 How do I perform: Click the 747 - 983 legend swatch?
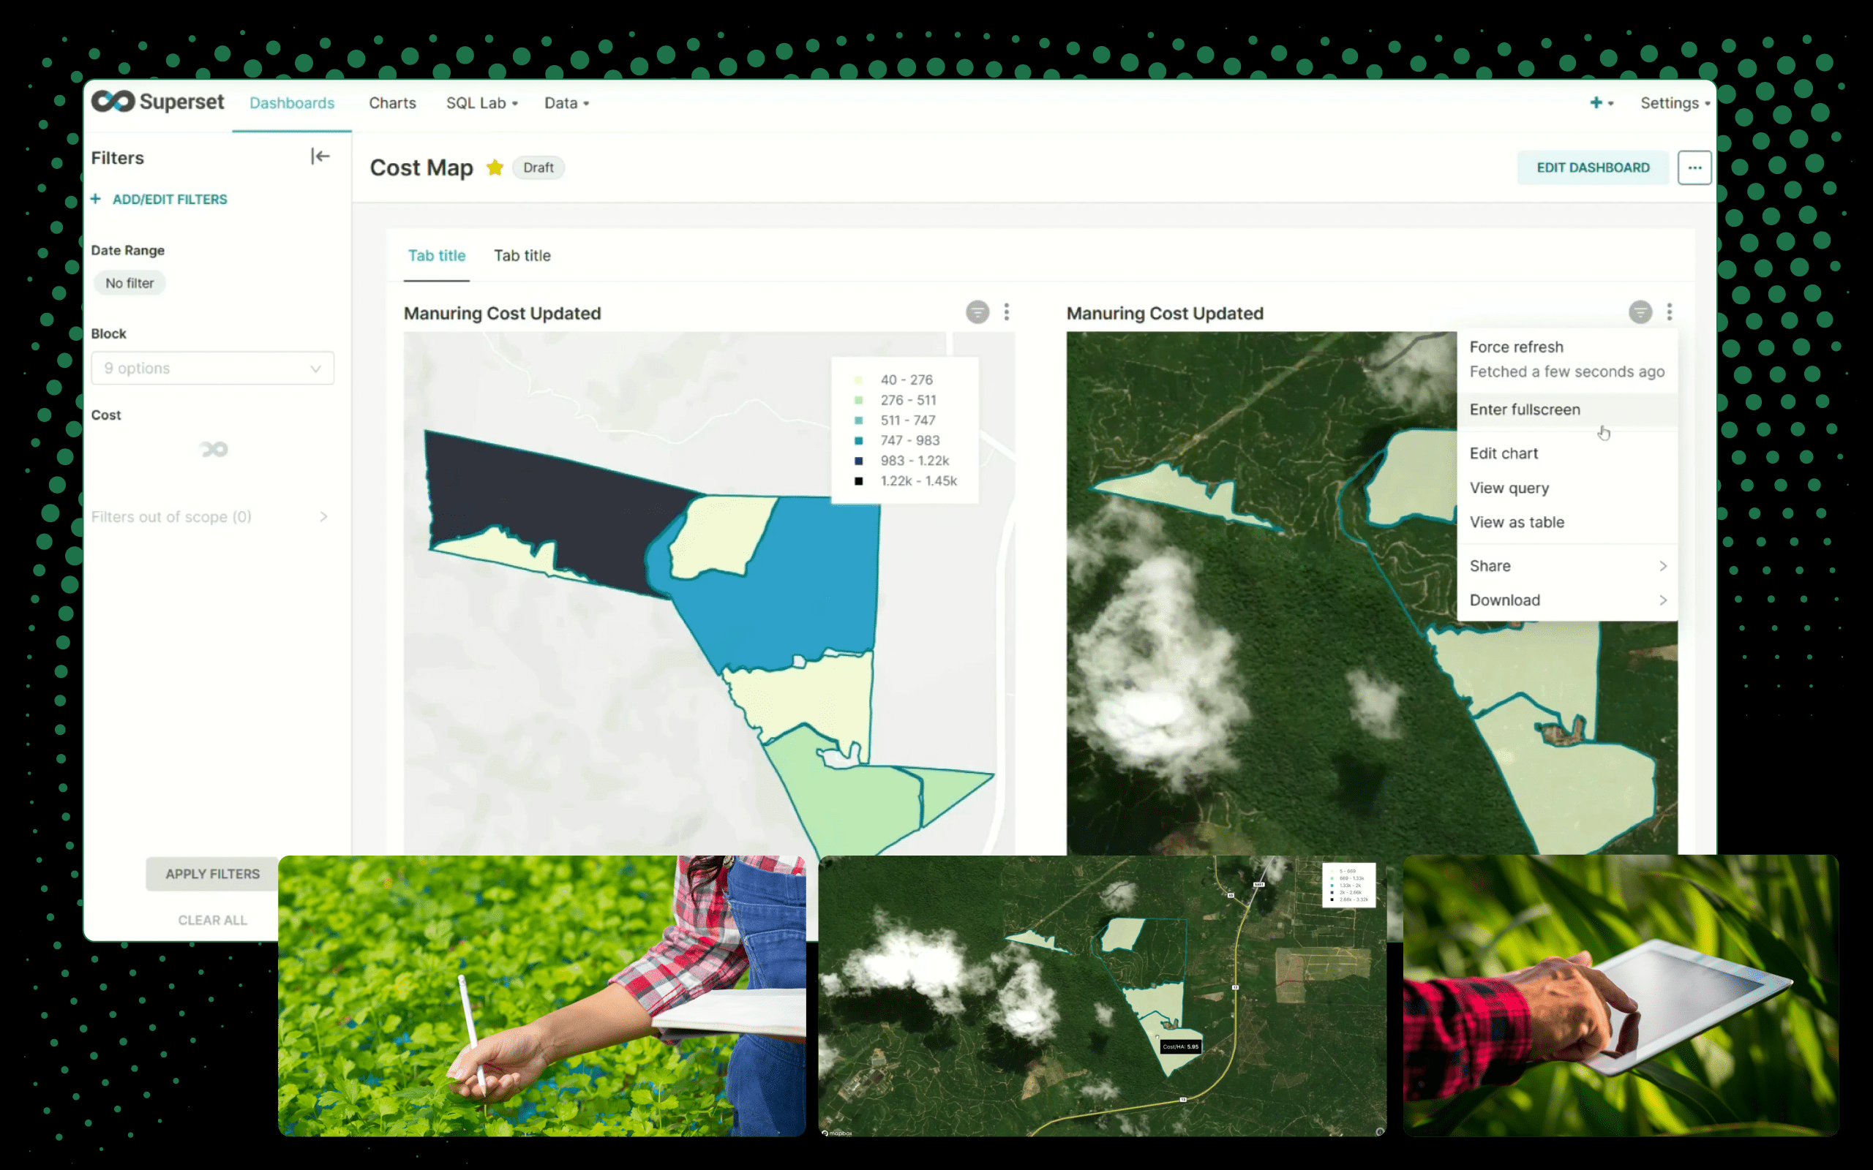858,441
